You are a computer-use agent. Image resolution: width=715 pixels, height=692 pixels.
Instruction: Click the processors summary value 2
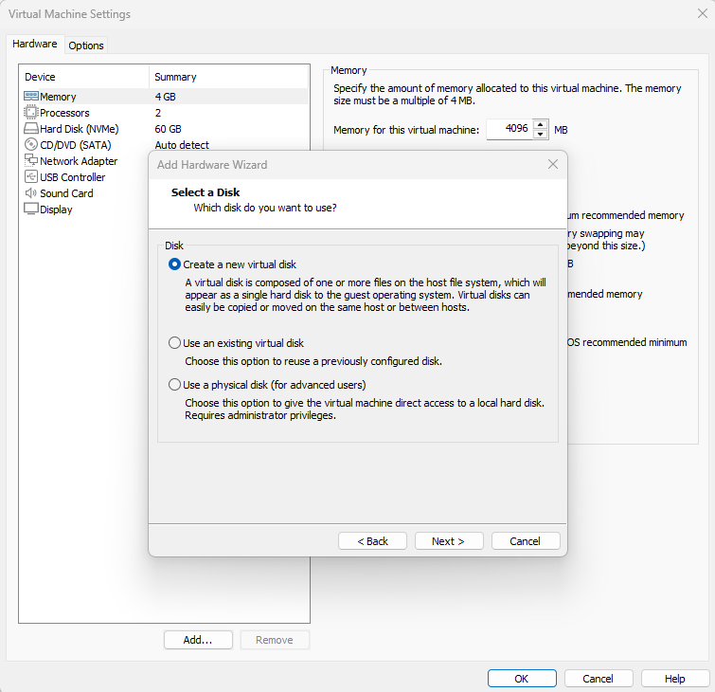[158, 113]
